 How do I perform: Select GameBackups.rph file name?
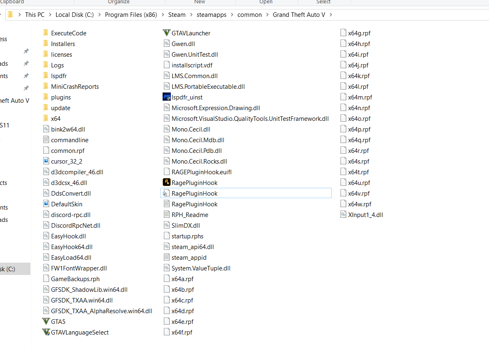[75, 279]
